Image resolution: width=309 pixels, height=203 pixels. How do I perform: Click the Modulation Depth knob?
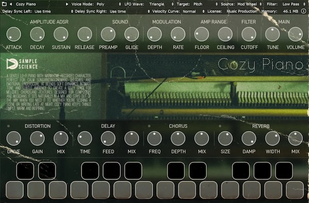(154, 34)
